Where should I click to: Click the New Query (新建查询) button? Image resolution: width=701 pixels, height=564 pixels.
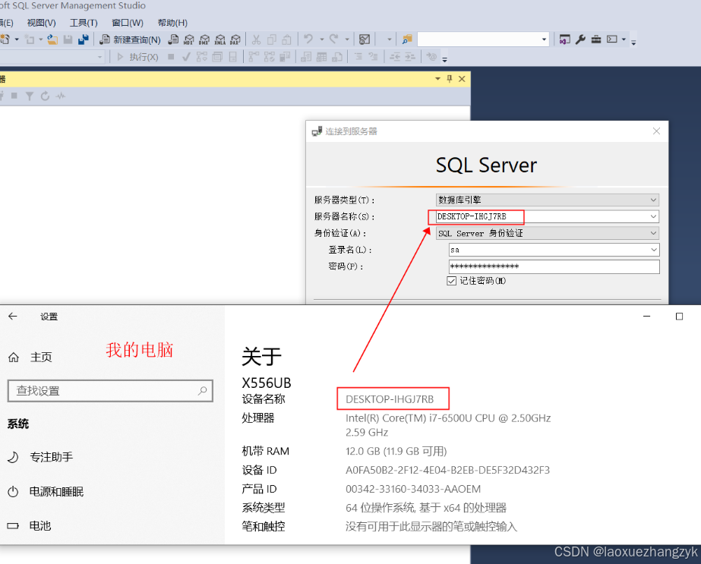click(x=130, y=39)
